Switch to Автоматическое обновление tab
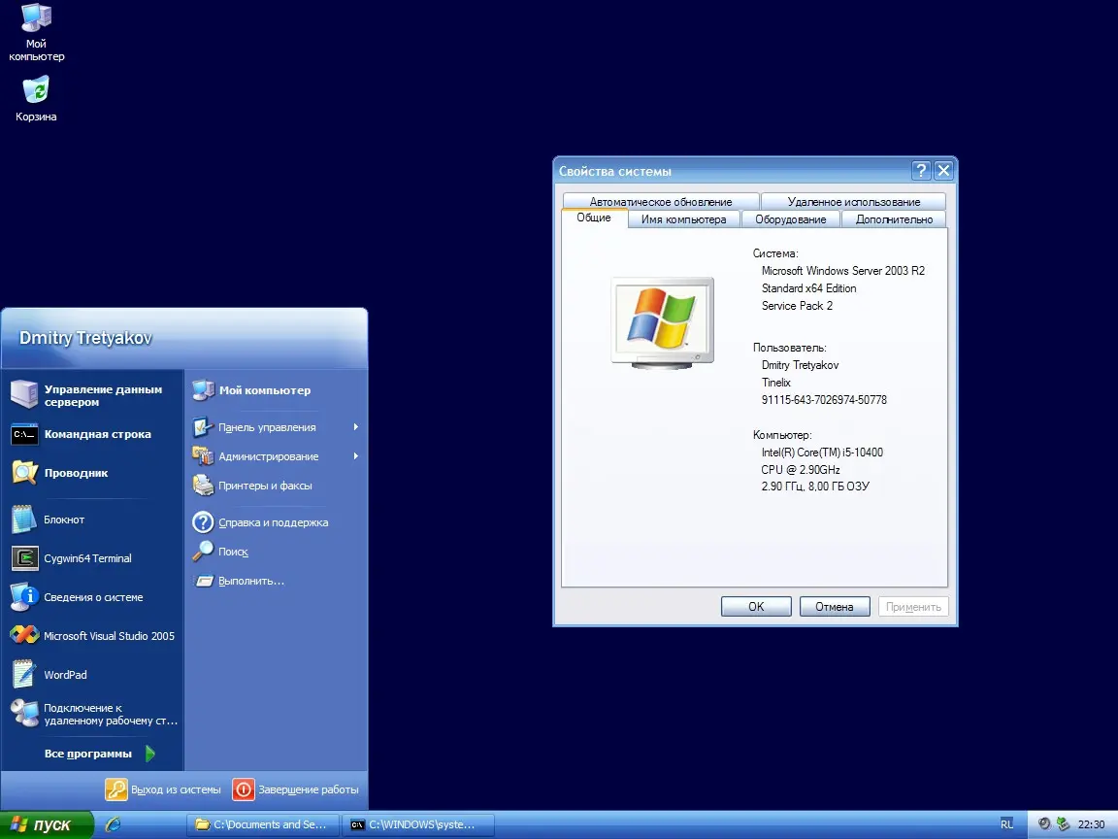Viewport: 1118px width, 839px height. click(x=660, y=201)
